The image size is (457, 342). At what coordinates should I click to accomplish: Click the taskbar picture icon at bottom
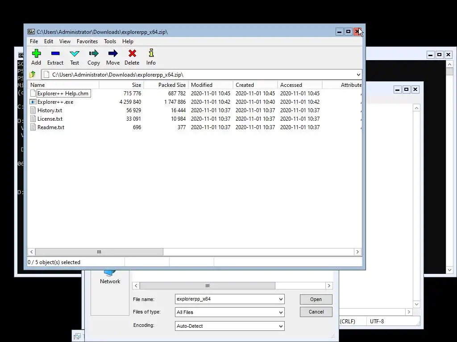tap(77, 336)
